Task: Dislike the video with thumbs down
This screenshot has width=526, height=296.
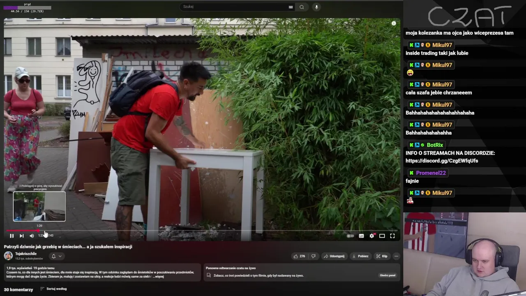Action: pos(314,256)
